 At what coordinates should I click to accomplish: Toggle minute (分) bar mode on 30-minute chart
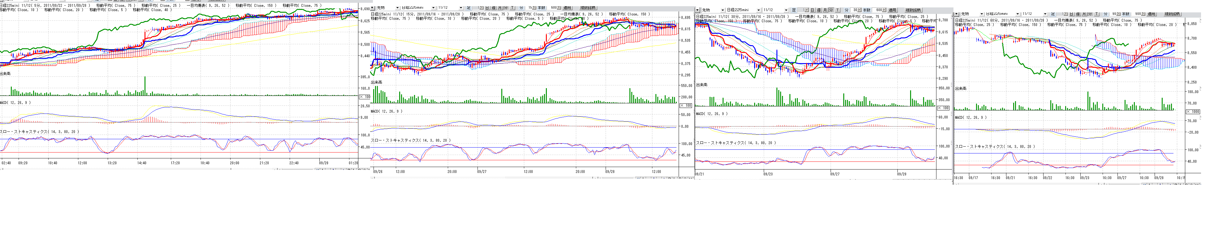831,10
